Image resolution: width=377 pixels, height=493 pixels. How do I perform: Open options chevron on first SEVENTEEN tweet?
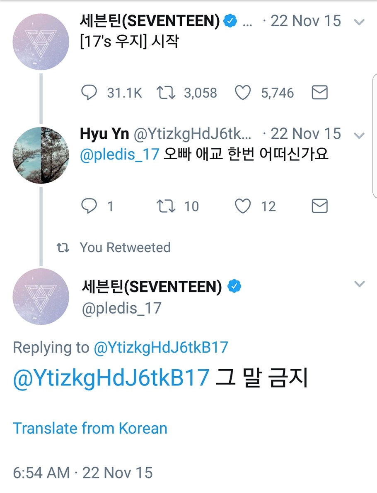tap(360, 22)
